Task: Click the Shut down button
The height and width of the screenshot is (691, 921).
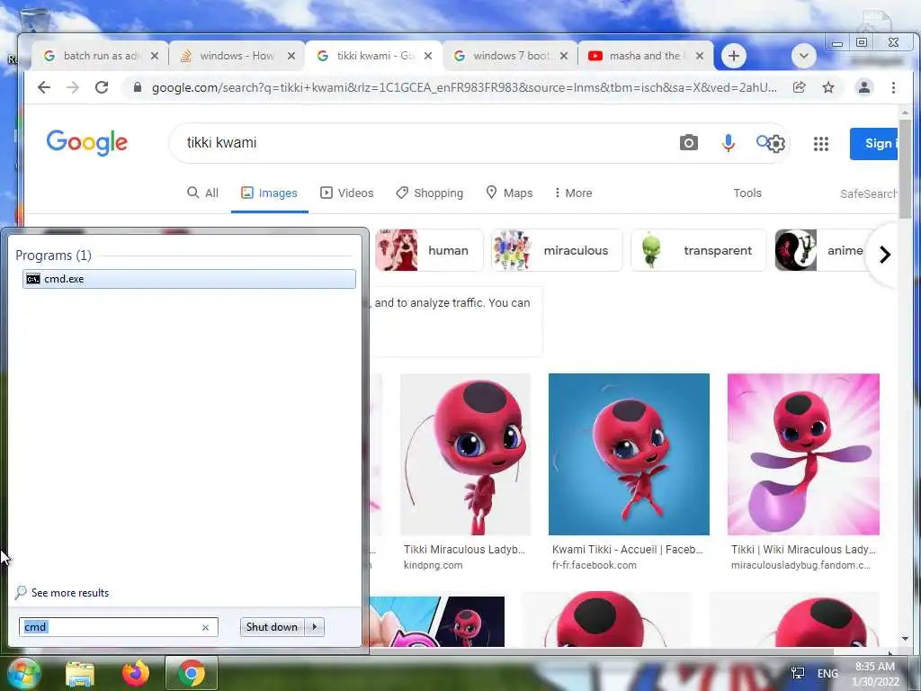Action: click(x=272, y=627)
